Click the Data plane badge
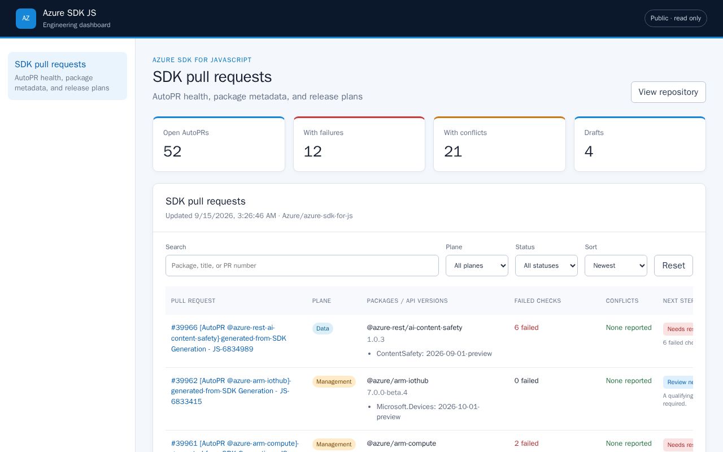Screen dimensions: 723x452 [x=323, y=328]
